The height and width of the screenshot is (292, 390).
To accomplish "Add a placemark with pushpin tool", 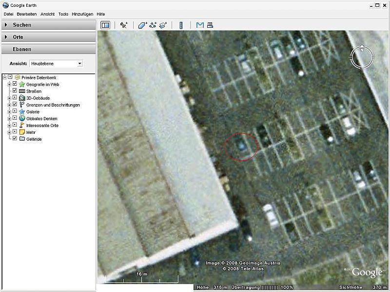I will pyautogui.click(x=124, y=25).
